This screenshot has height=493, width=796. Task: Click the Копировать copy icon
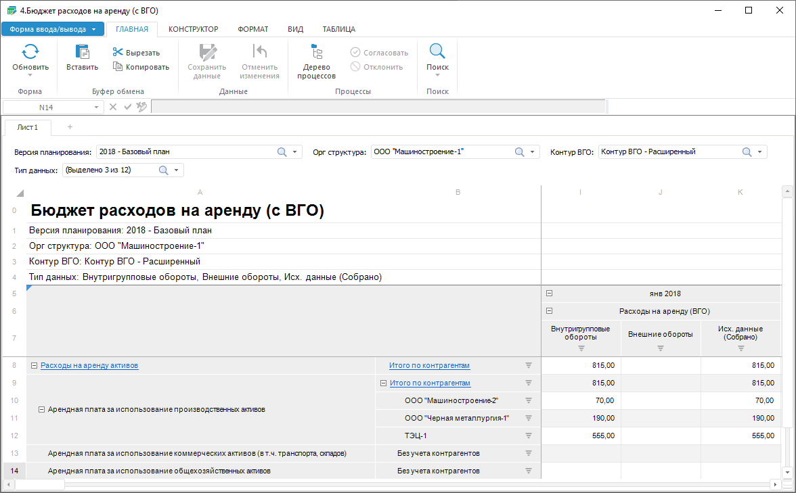(118, 67)
